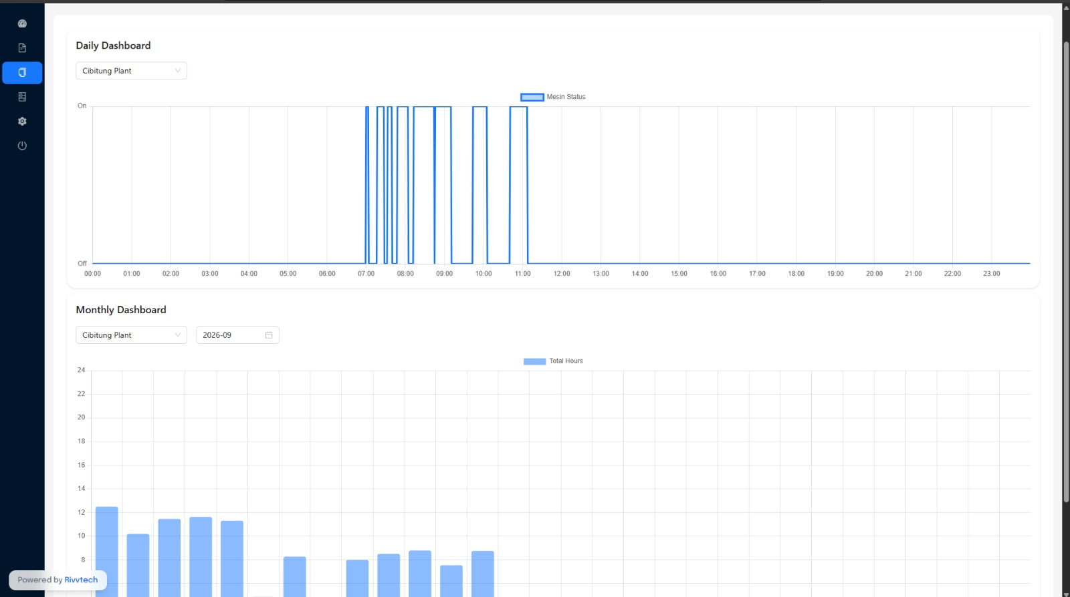
Task: Click the 24 label on monthly axis
Action: click(82, 370)
